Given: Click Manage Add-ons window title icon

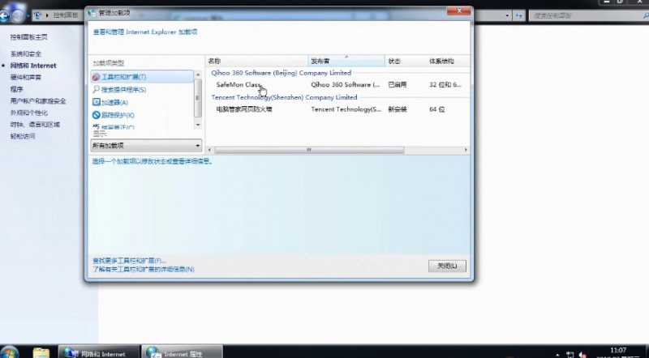Looking at the screenshot, I should (x=92, y=13).
